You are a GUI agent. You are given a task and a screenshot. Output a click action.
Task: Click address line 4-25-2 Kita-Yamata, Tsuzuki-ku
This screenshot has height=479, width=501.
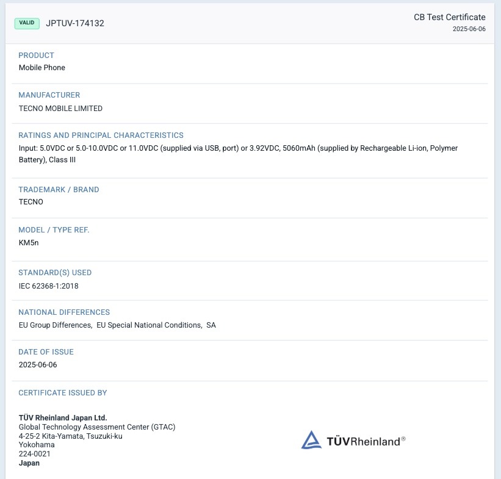(70, 436)
